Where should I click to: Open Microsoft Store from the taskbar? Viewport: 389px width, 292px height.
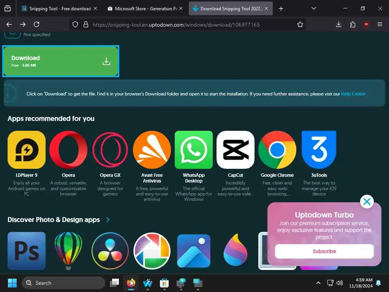click(x=164, y=283)
